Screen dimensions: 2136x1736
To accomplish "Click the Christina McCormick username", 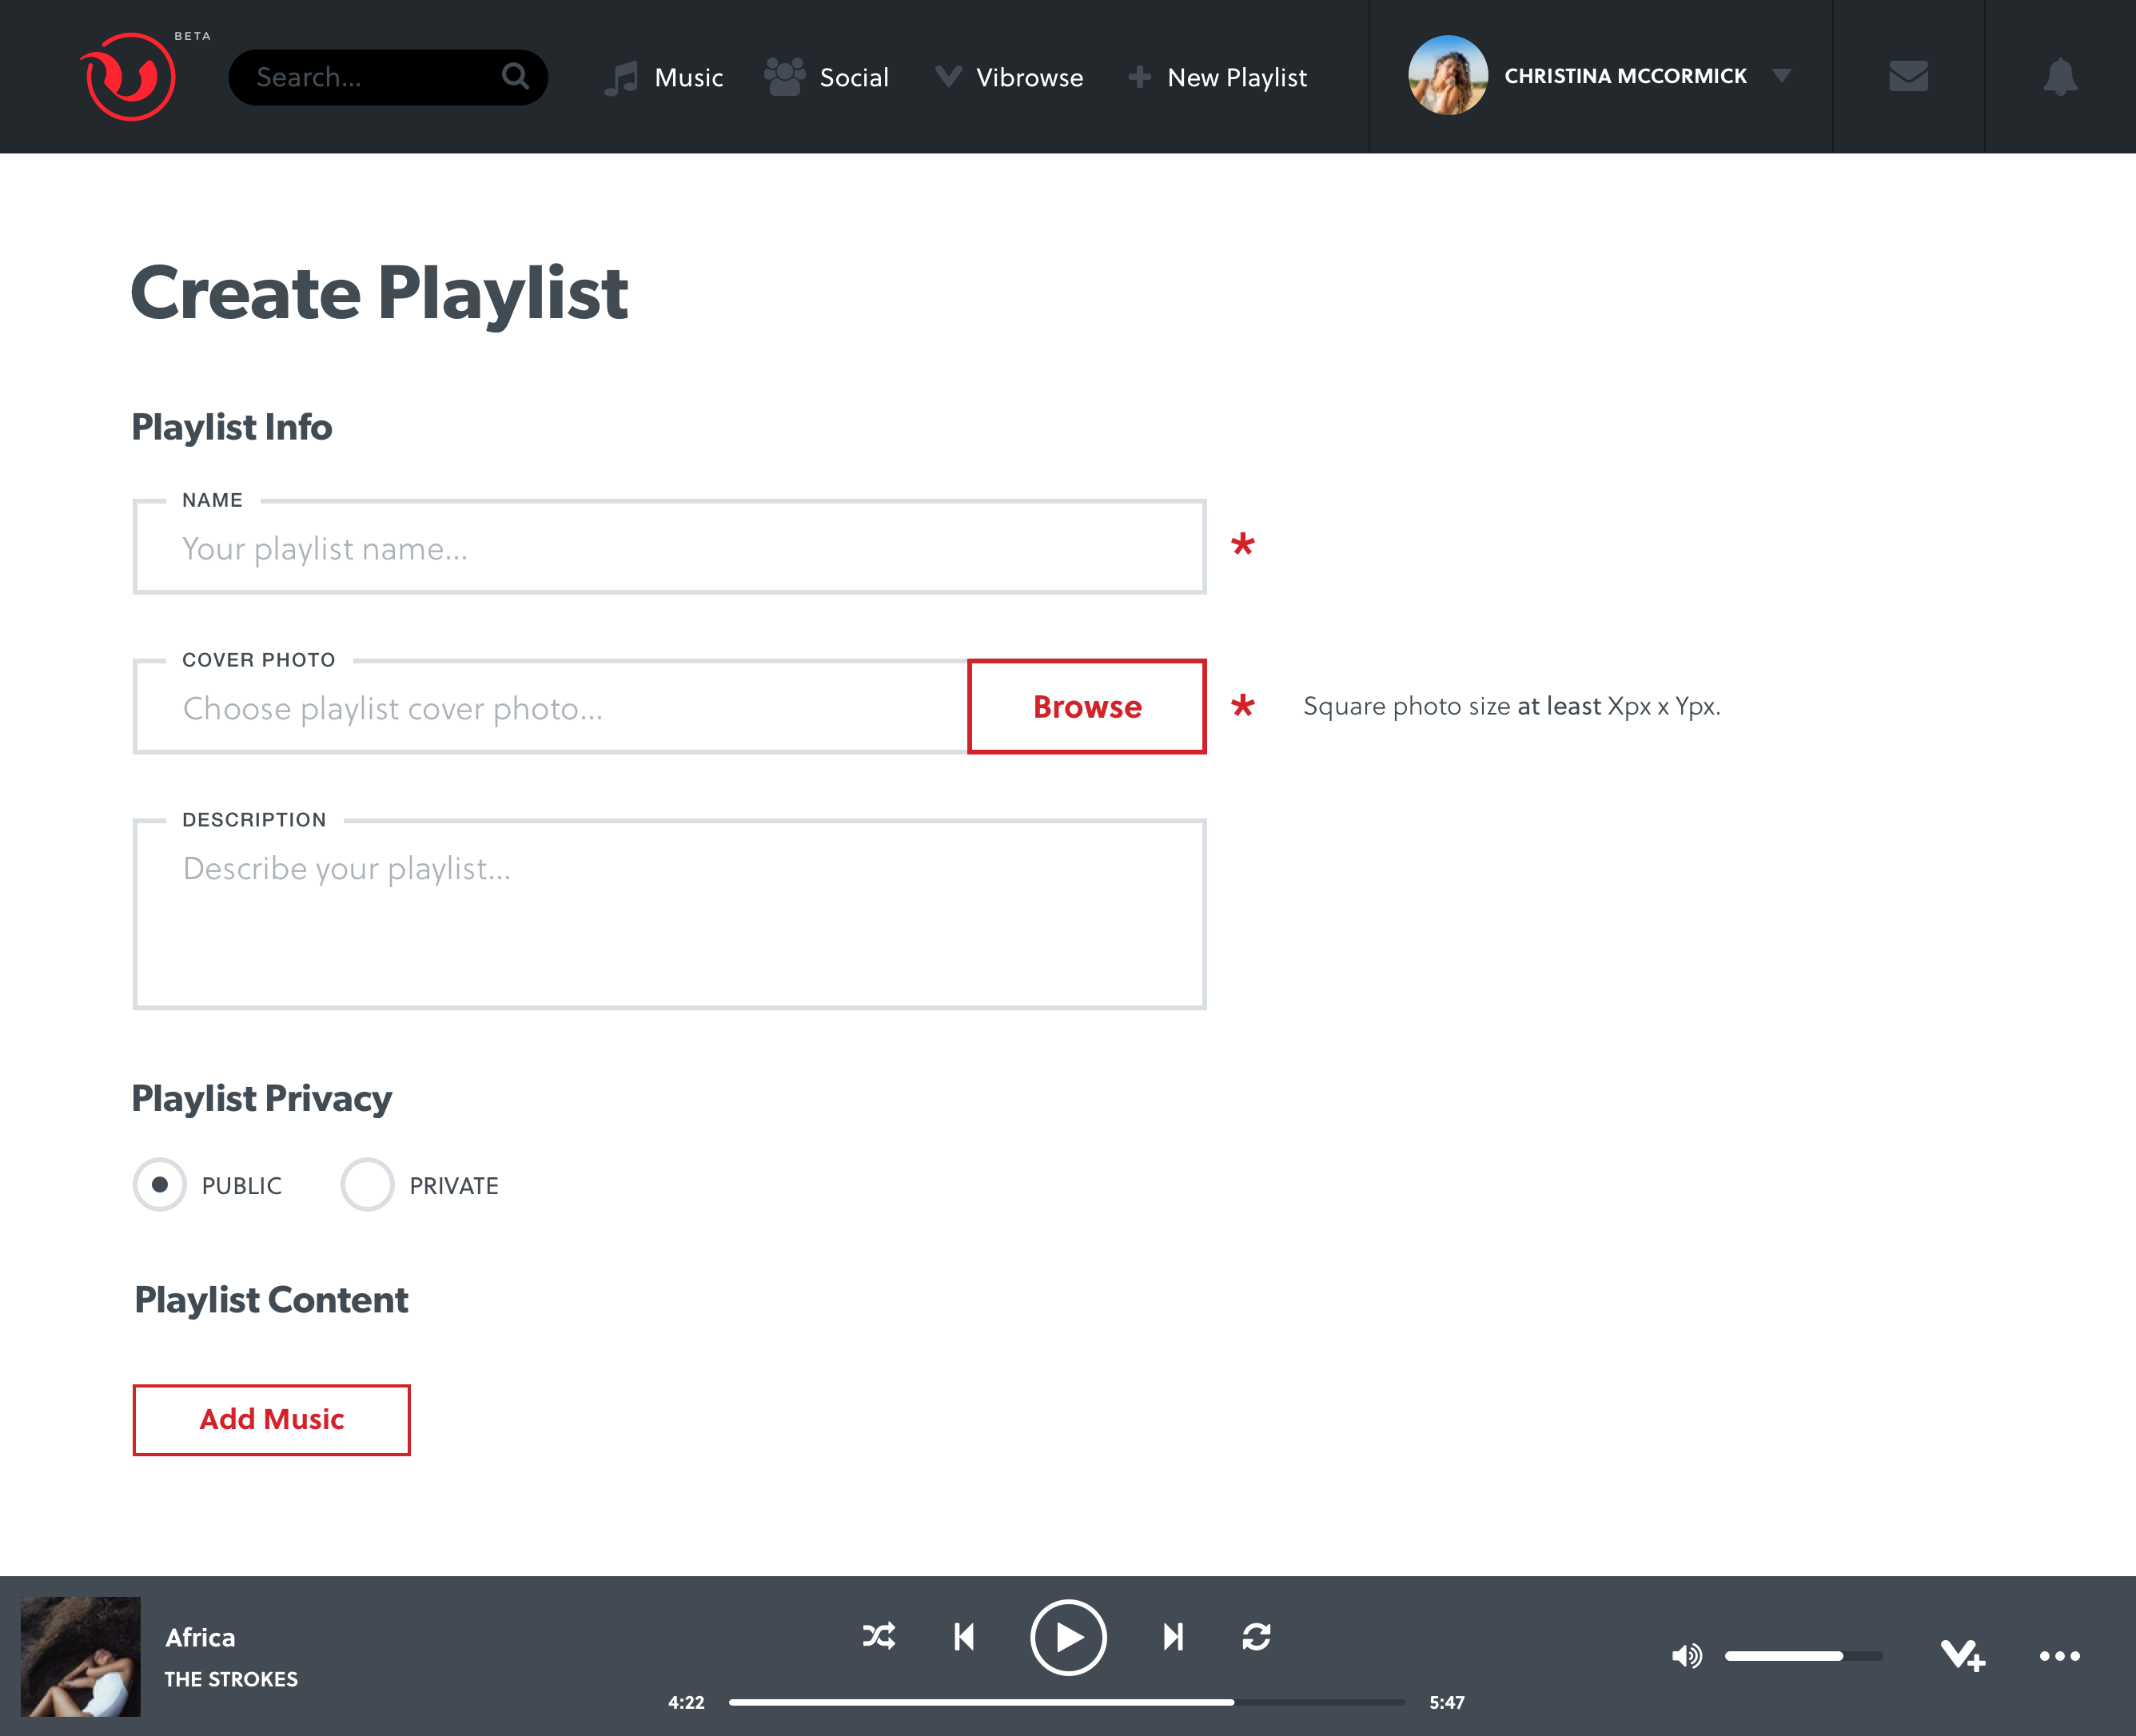I will [x=1625, y=76].
